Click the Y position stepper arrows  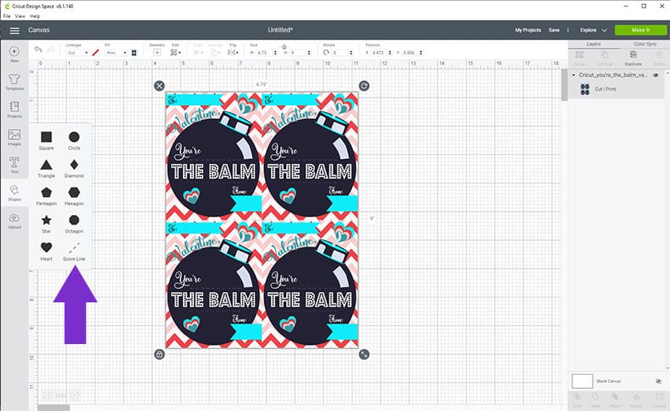421,53
